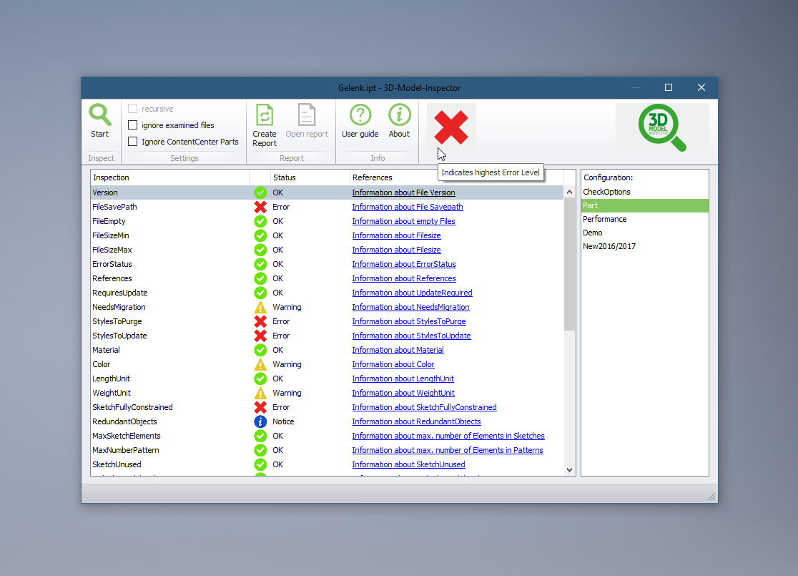
Task: Click the green OK icon for SketchUnused
Action: [x=260, y=464]
